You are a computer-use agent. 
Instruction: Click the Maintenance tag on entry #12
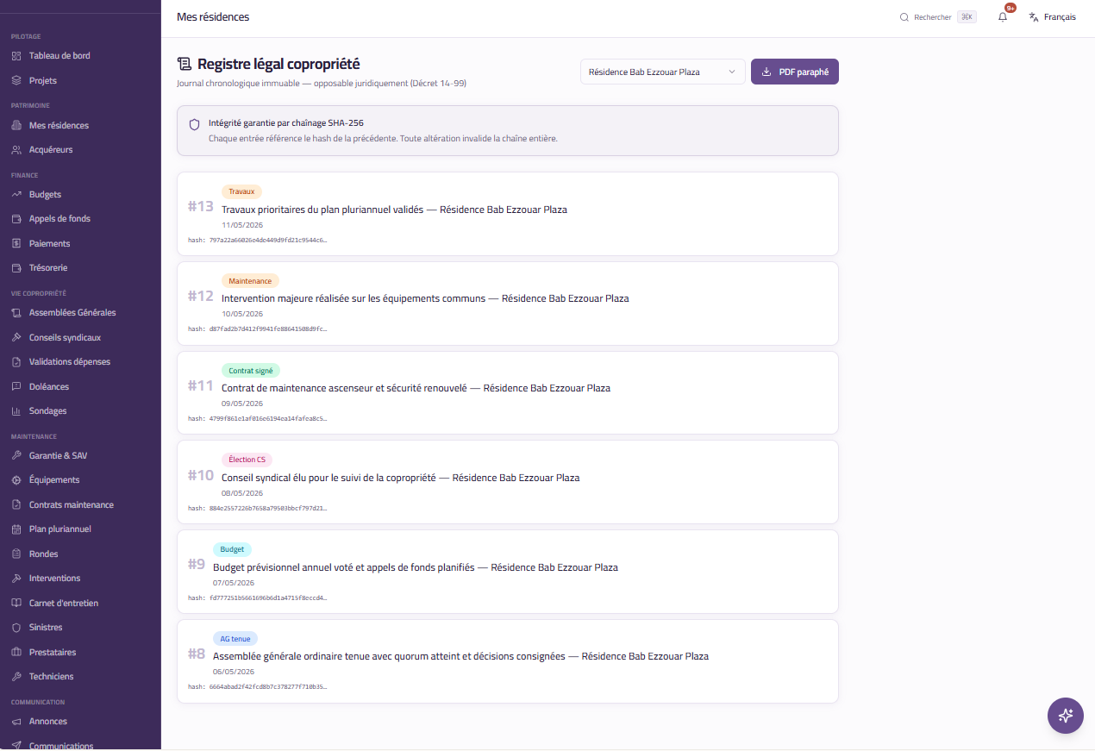pyautogui.click(x=250, y=281)
